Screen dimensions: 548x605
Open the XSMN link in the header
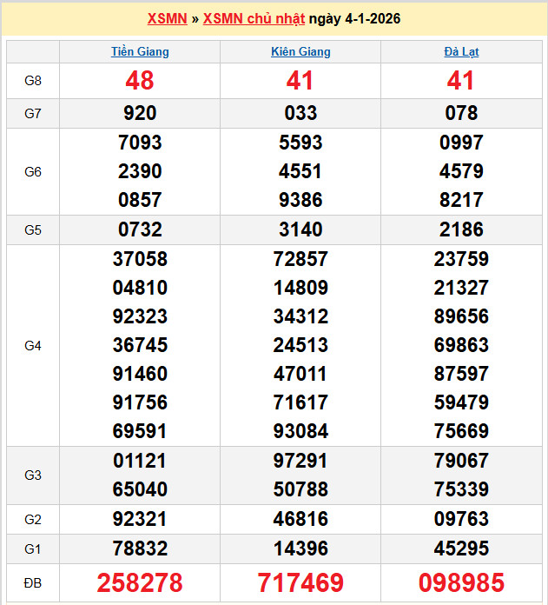pos(168,19)
